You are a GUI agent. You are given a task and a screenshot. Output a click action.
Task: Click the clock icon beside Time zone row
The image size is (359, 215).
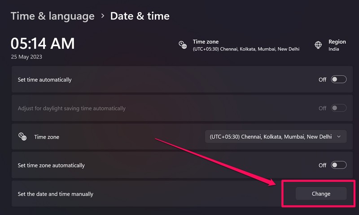[22, 137]
